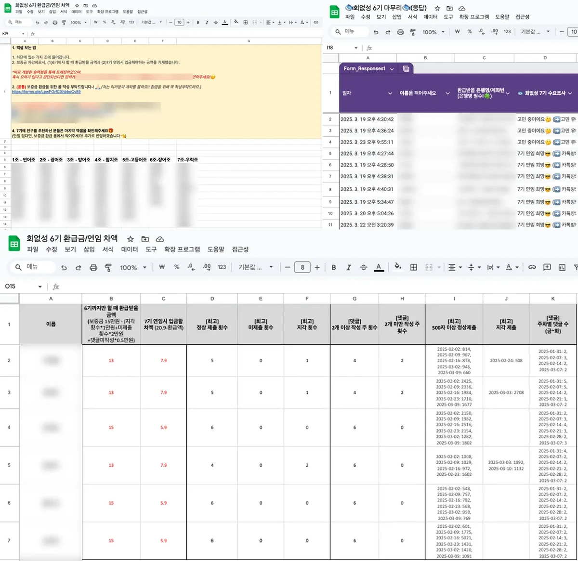Undo the last action in the 마무리(응답) sheet toolbar

click(376, 32)
